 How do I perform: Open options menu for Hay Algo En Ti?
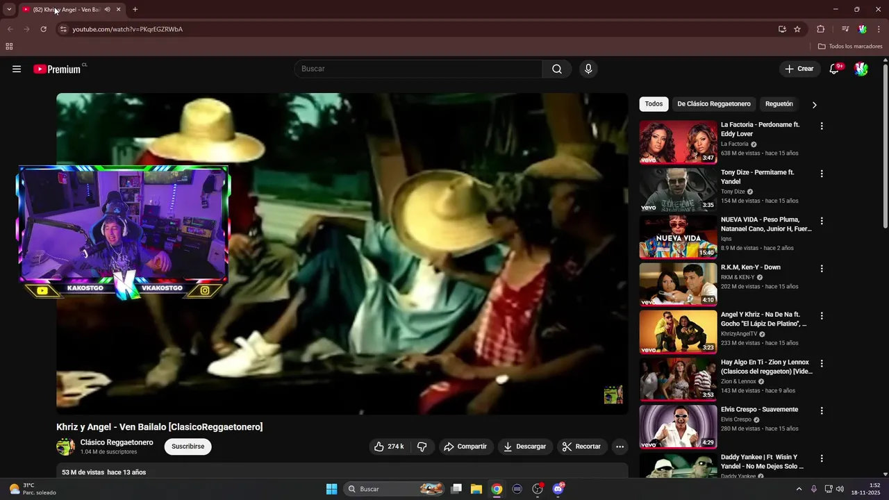(822, 363)
